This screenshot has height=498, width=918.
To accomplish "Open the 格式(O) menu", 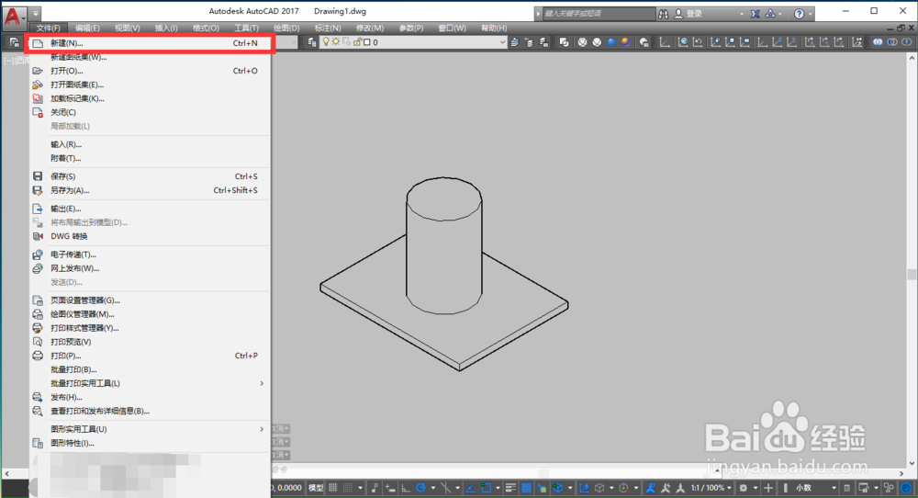I will click(206, 28).
